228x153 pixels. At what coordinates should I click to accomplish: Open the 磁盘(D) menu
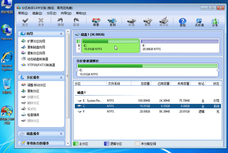[x=37, y=13]
